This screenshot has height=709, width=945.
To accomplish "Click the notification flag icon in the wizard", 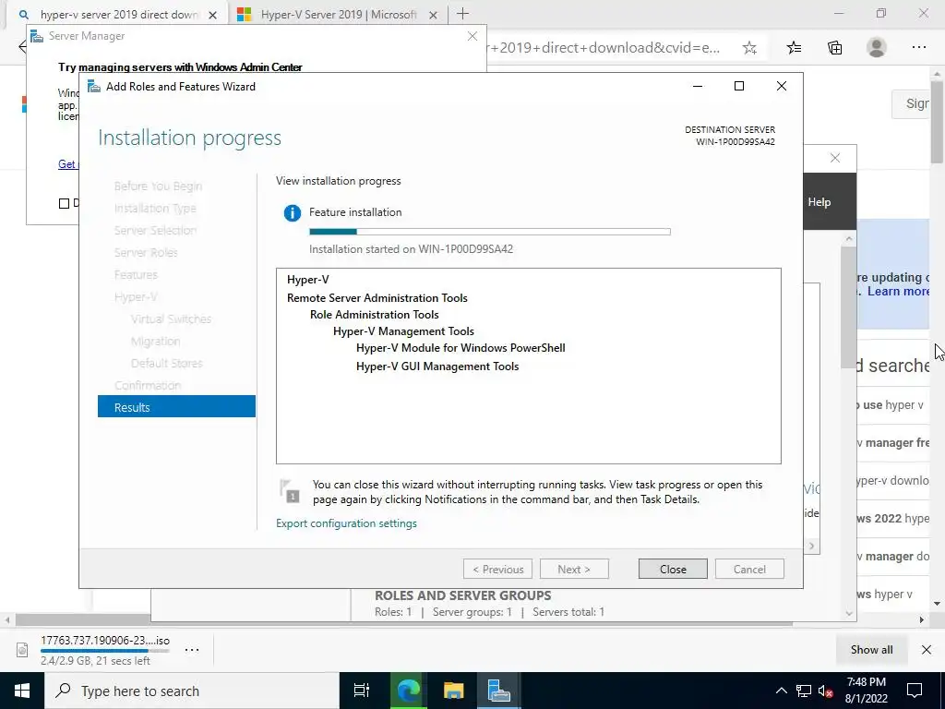I will pyautogui.click(x=290, y=491).
